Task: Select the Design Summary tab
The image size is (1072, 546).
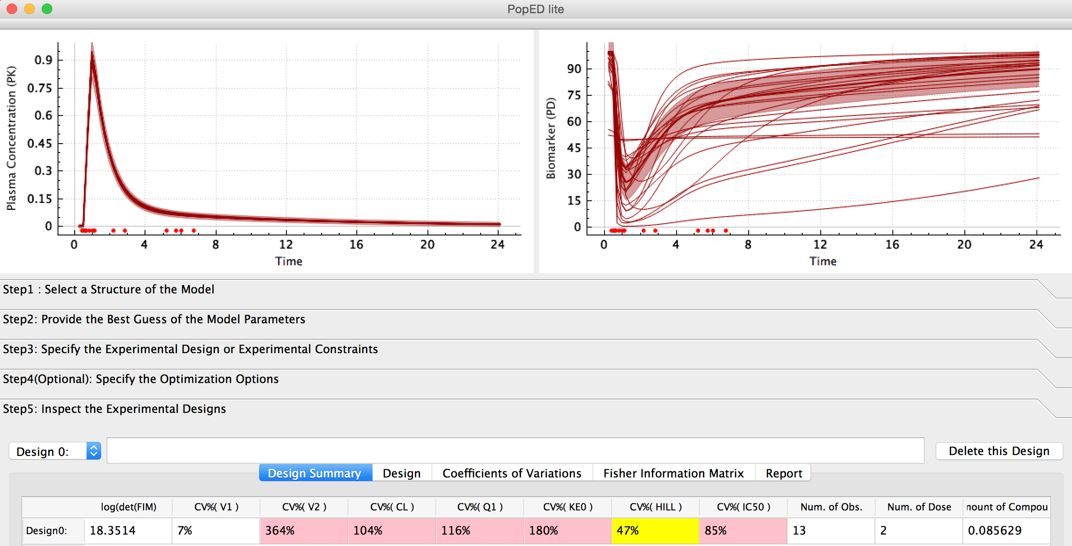Action: [315, 473]
